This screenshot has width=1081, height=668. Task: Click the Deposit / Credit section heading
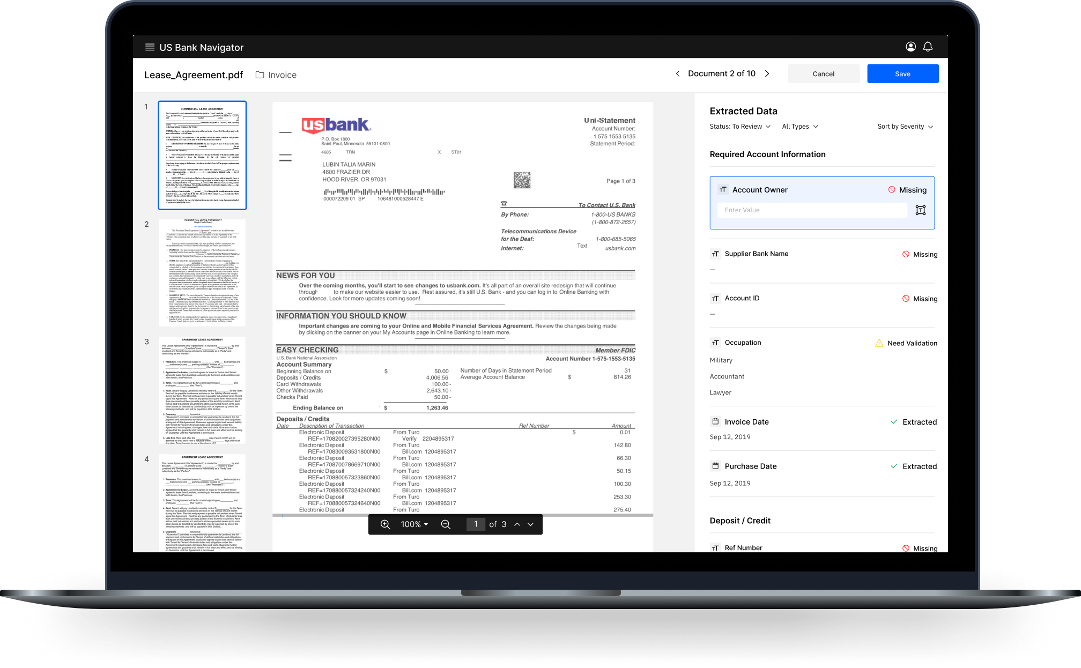(x=740, y=521)
